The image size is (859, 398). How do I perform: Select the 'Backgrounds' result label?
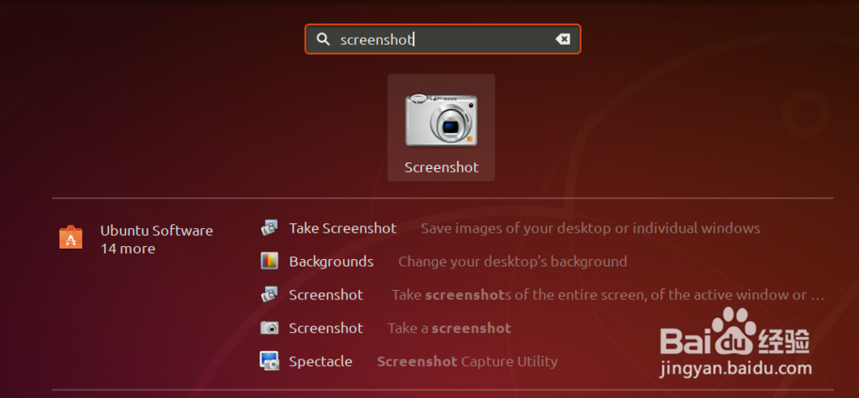tap(332, 262)
